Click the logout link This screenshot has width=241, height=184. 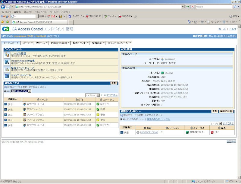[53, 36]
